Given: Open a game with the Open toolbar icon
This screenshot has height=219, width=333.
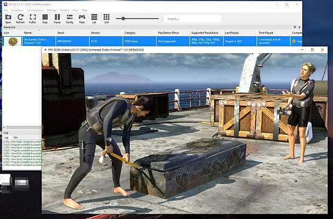Looking at the screenshot, I should tap(8, 19).
